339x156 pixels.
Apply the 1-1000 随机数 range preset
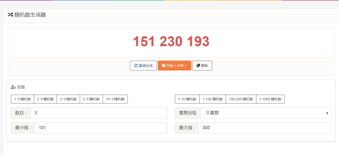tap(270, 99)
